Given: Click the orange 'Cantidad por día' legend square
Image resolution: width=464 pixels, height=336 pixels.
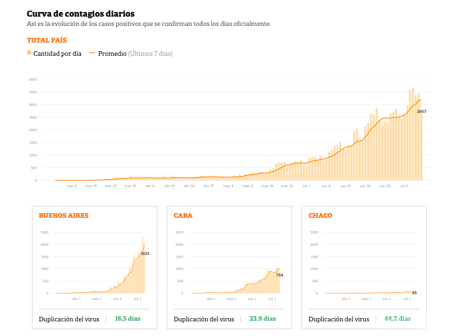Looking at the screenshot, I should tap(29, 53).
